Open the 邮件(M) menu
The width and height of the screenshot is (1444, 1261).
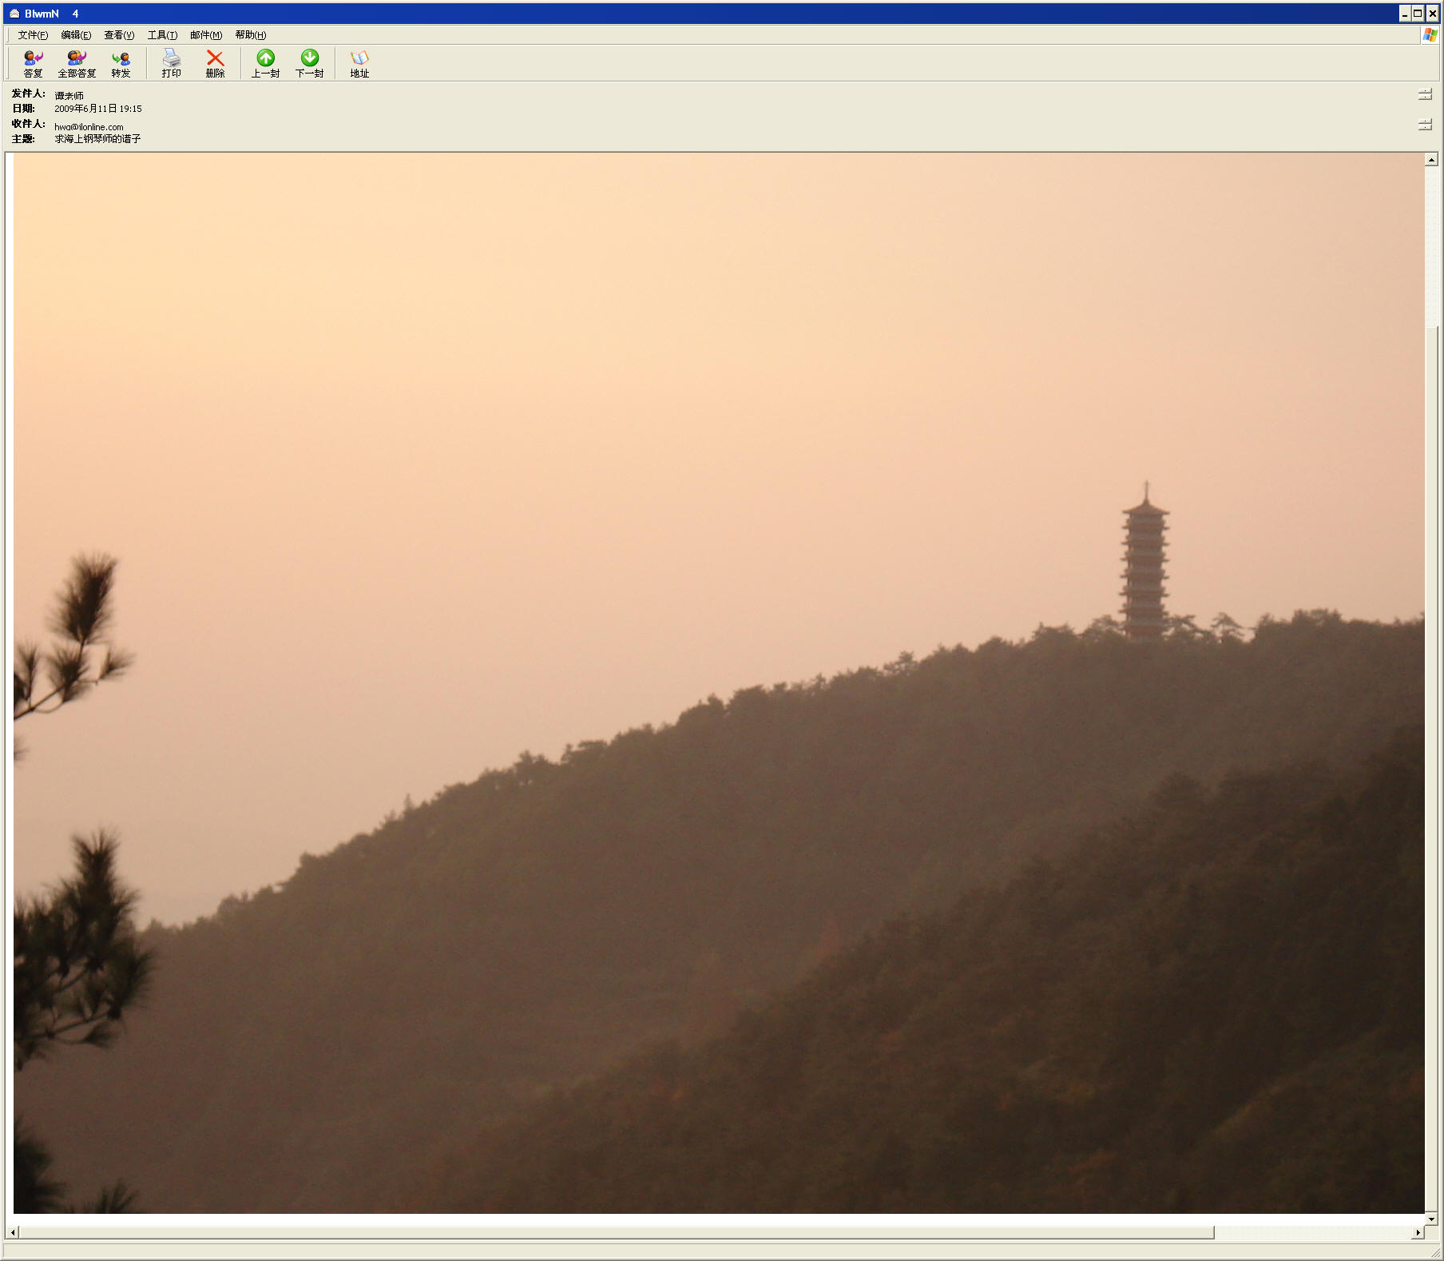(206, 35)
